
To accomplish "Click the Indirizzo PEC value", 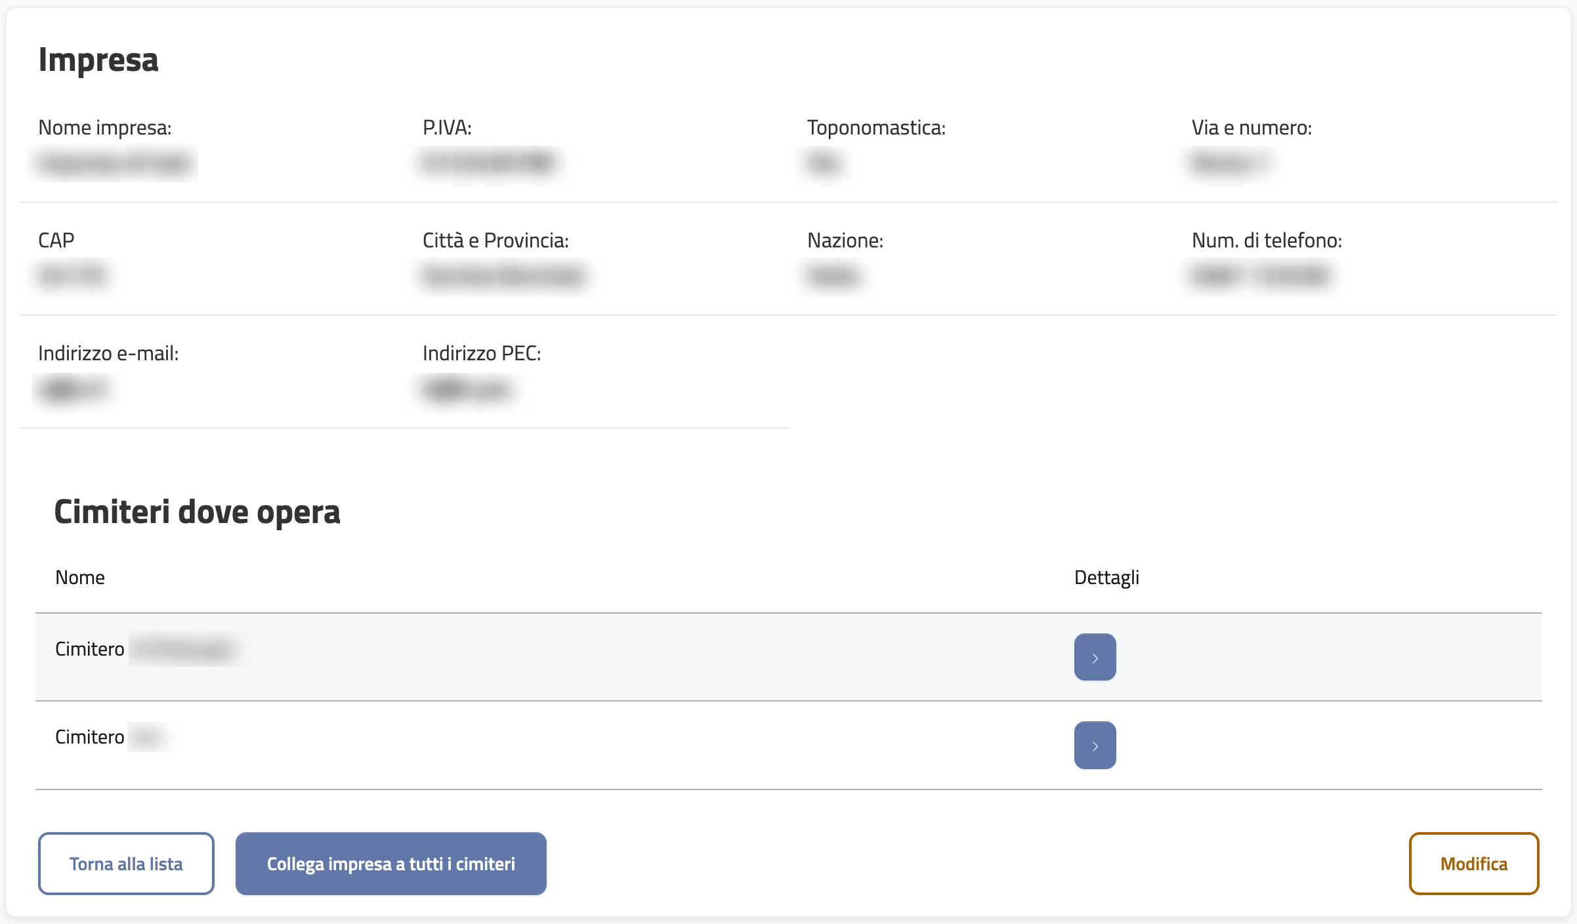I will pyautogui.click(x=467, y=390).
